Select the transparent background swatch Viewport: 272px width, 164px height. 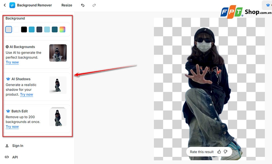click(x=9, y=29)
